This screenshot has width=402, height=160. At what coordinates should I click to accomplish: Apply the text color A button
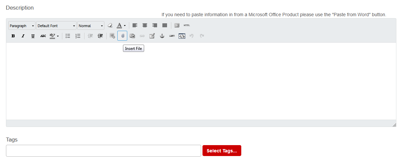119,25
